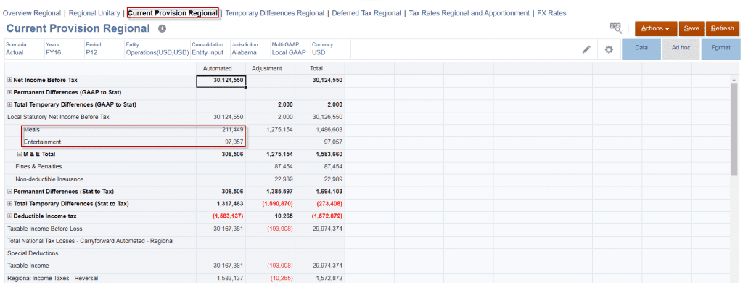Click the Save button
This screenshot has height=283, width=743.
pyautogui.click(x=691, y=28)
